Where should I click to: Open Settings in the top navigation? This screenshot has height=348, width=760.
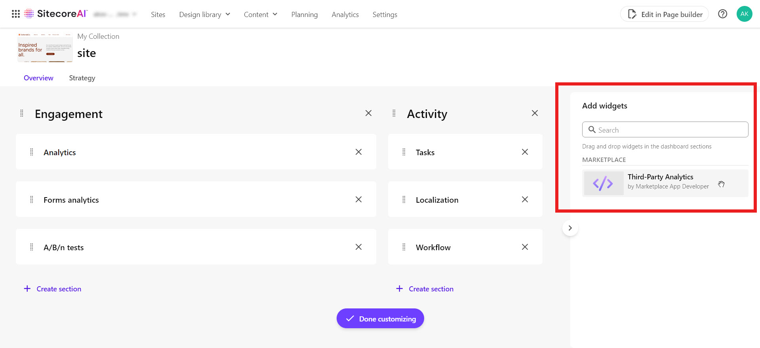(385, 15)
